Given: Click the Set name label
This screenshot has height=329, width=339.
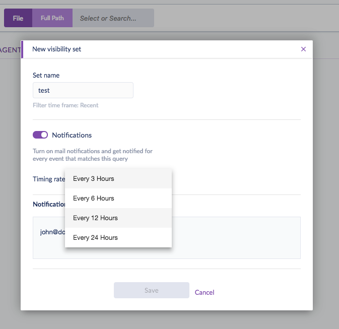Looking at the screenshot, I should [46, 76].
